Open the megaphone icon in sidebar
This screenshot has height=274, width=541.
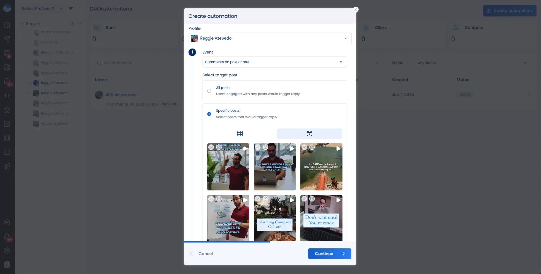7,166
